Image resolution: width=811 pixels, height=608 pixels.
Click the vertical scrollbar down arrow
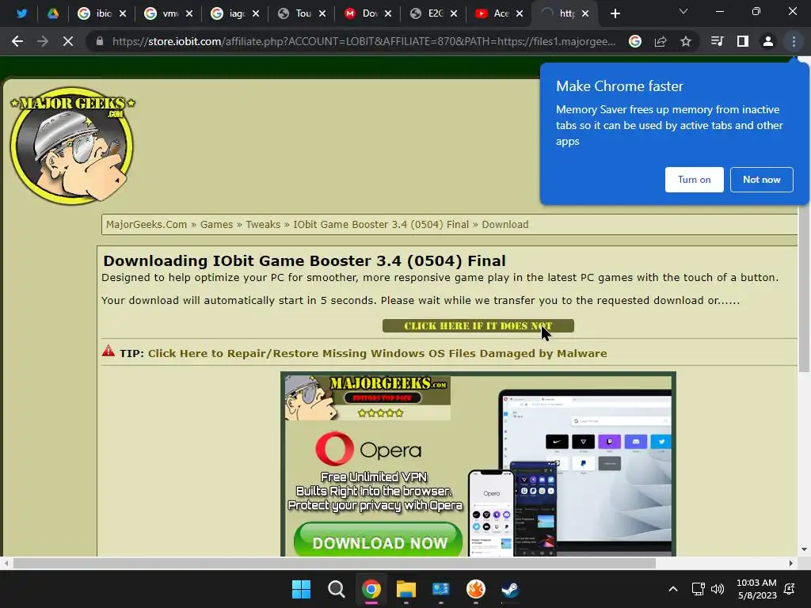tap(804, 549)
